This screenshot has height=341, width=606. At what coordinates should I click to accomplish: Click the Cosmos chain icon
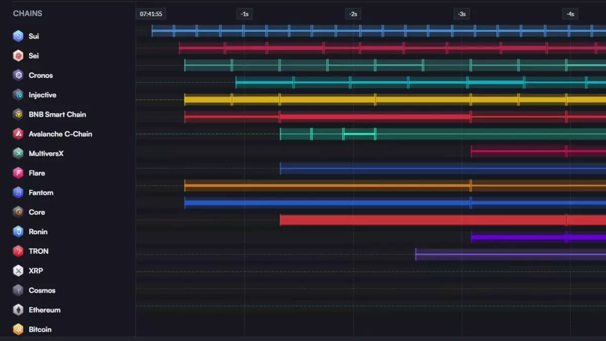[18, 290]
